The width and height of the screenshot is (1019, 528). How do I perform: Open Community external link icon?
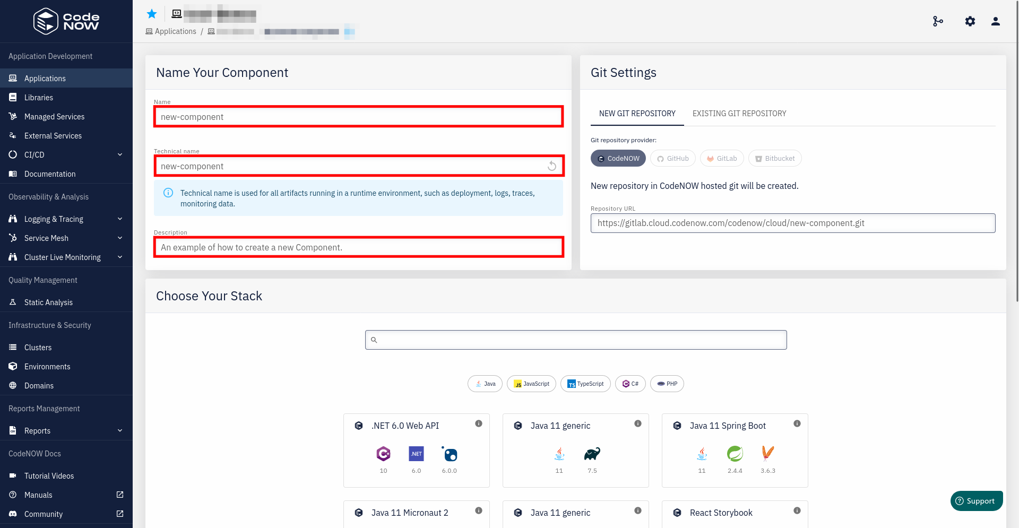click(x=120, y=514)
